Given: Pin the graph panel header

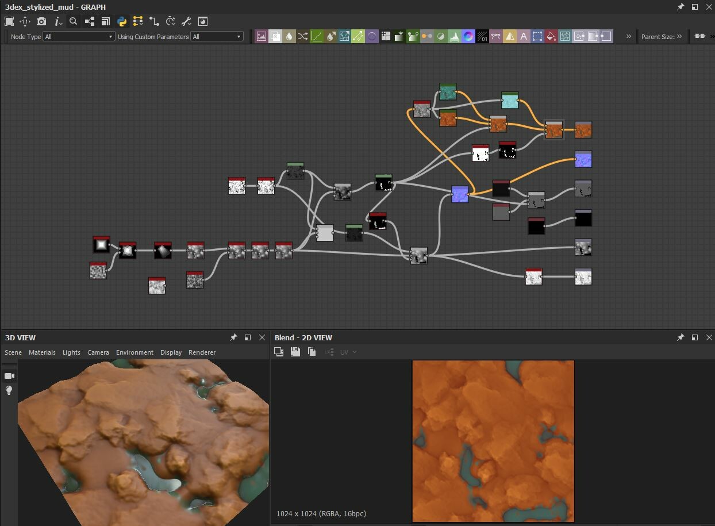Looking at the screenshot, I should [681, 7].
